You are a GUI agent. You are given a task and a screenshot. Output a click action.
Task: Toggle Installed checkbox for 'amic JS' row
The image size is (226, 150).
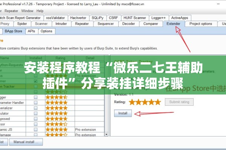point(36,130)
